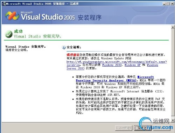Open the Windows 2000 updates link
The width and height of the screenshot is (175, 133).
[112, 65]
